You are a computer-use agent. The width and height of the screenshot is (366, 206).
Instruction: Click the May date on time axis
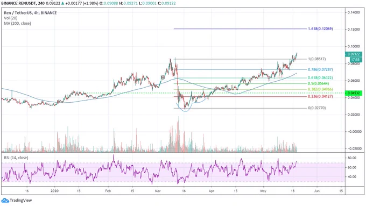coord(263,191)
